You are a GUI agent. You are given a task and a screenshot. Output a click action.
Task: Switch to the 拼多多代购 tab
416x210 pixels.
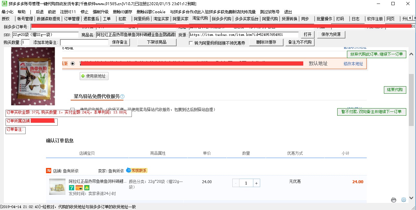[222, 19]
